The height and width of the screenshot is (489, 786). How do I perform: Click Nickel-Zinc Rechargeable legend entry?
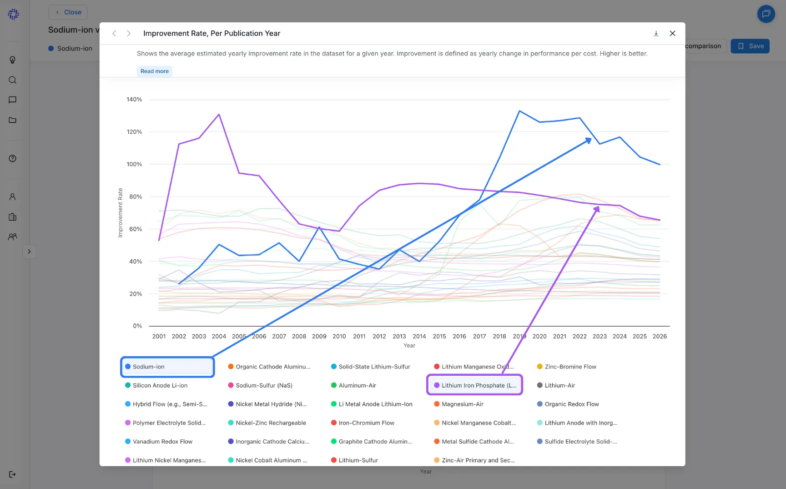tap(267, 423)
